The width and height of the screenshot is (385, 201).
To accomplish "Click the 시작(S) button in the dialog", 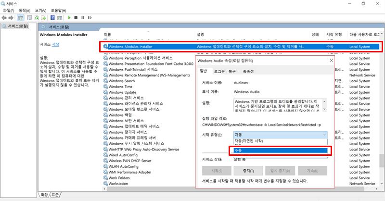I will [217, 171].
